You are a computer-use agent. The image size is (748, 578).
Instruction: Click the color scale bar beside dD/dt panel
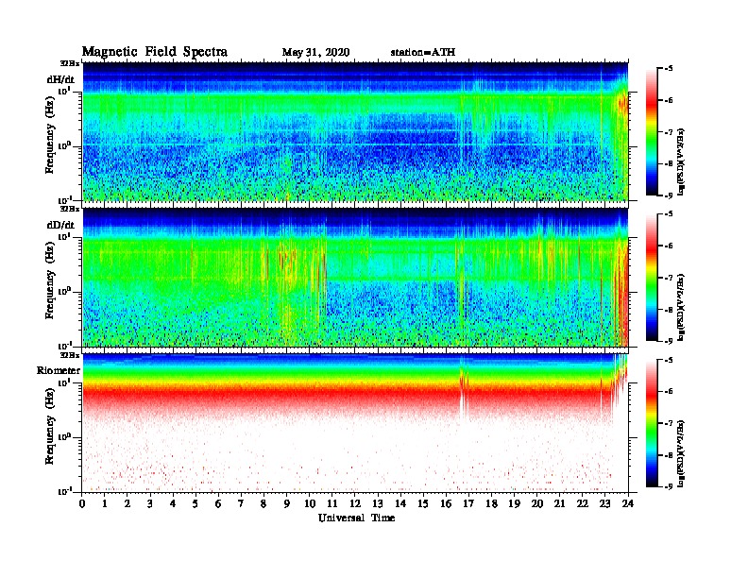652,278
